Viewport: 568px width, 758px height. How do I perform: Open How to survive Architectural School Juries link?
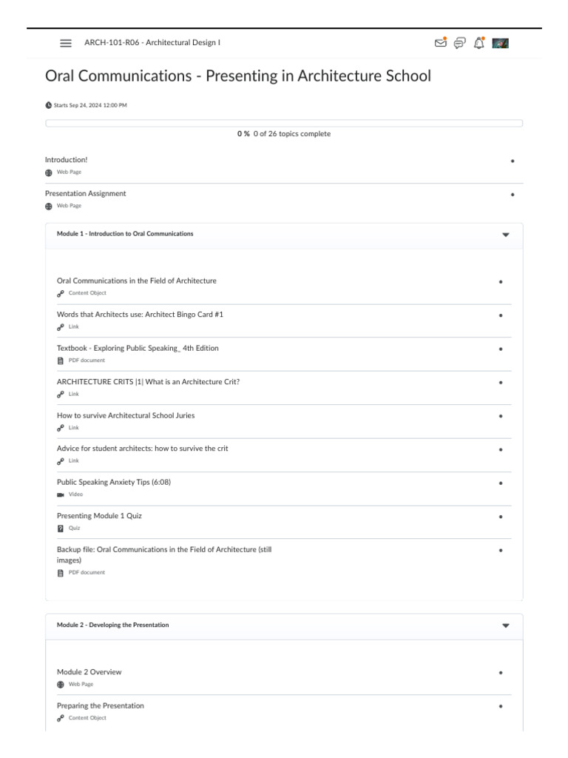click(126, 415)
